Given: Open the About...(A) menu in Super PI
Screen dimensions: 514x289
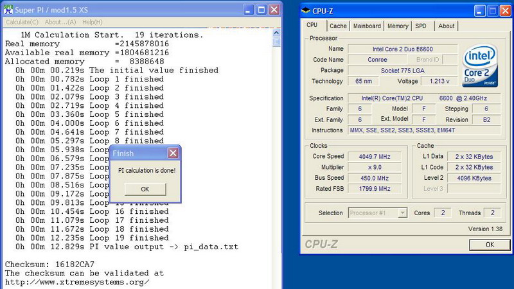Looking at the screenshot, I should pos(60,22).
